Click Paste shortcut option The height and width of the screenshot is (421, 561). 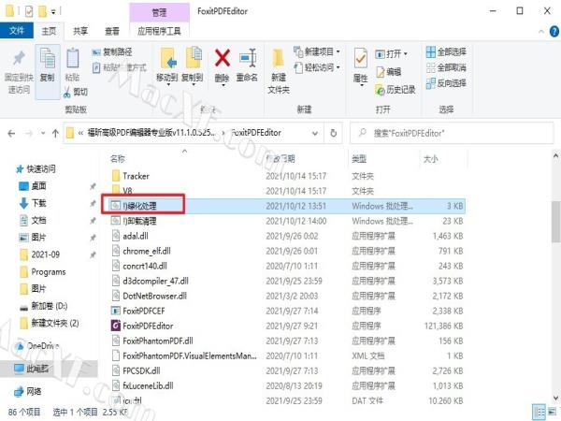[x=119, y=67]
